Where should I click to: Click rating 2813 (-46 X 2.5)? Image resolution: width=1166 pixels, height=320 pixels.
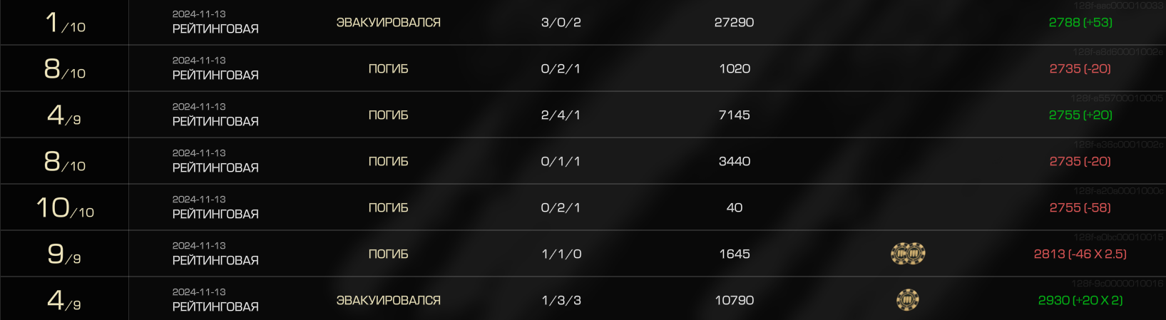point(1080,254)
